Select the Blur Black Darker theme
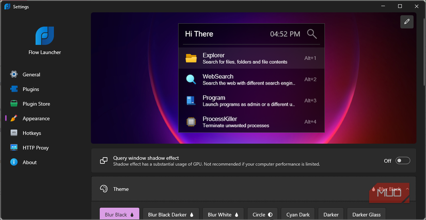 (171, 214)
